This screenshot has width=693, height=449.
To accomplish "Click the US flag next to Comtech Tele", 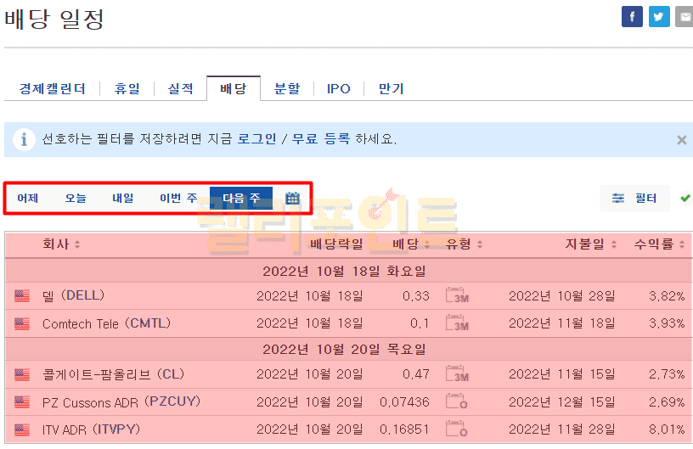I will tap(22, 323).
